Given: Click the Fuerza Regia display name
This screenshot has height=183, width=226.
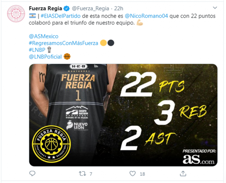Looking at the screenshot, I should pos(46,8).
